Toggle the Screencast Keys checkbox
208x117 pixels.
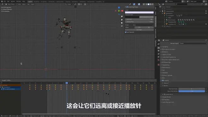click(x=127, y=7)
